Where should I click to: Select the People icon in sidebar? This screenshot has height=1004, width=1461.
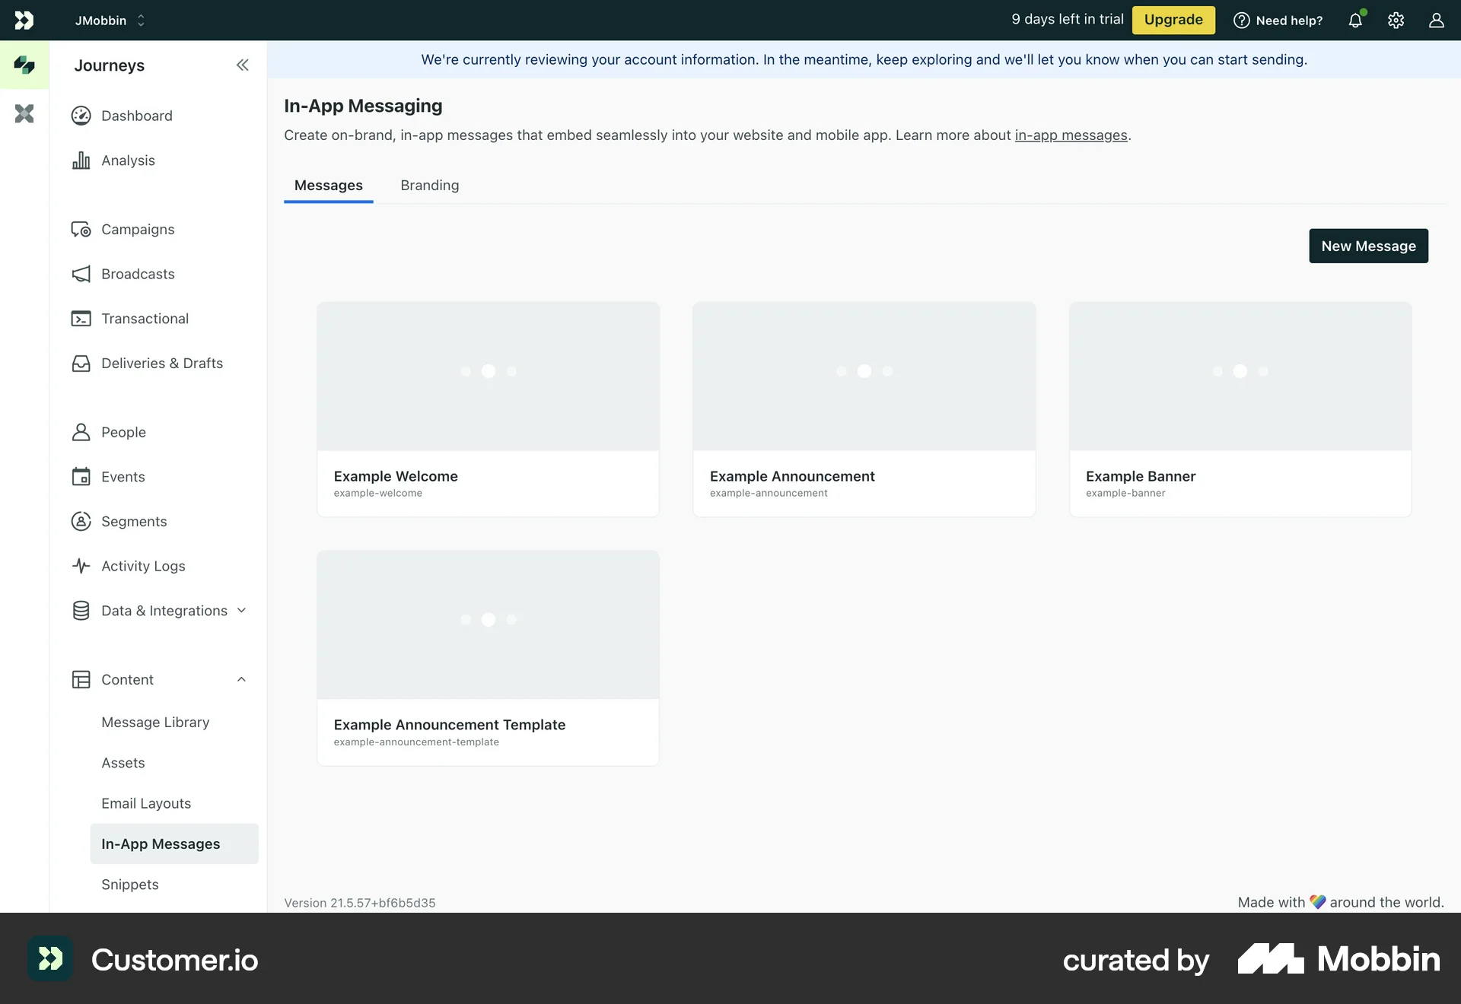pos(81,431)
